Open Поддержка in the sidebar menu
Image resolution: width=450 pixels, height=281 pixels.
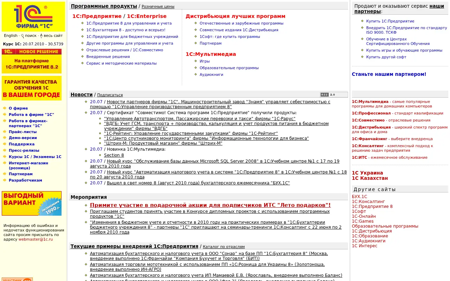pos(22,144)
